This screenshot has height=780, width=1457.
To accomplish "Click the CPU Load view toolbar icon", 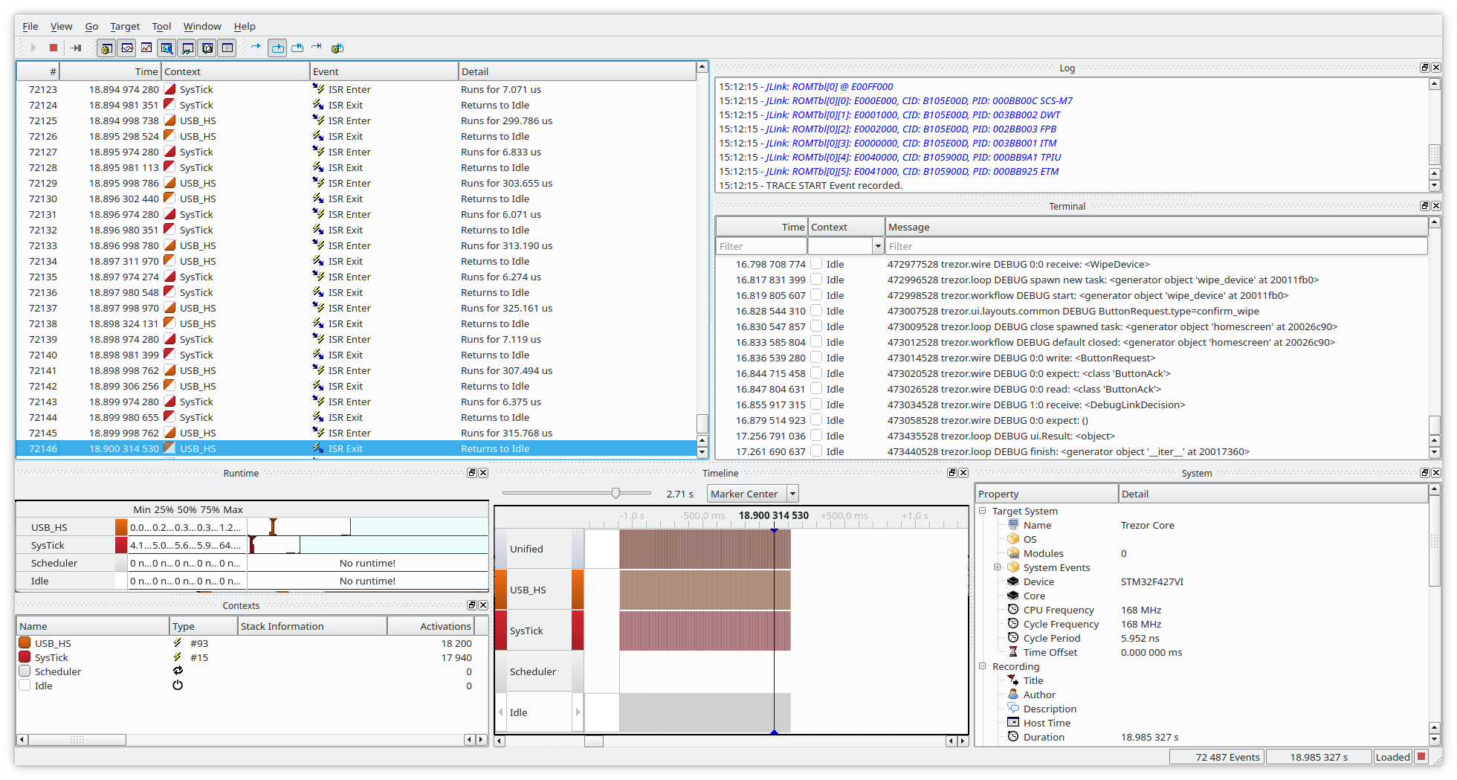I will (146, 48).
